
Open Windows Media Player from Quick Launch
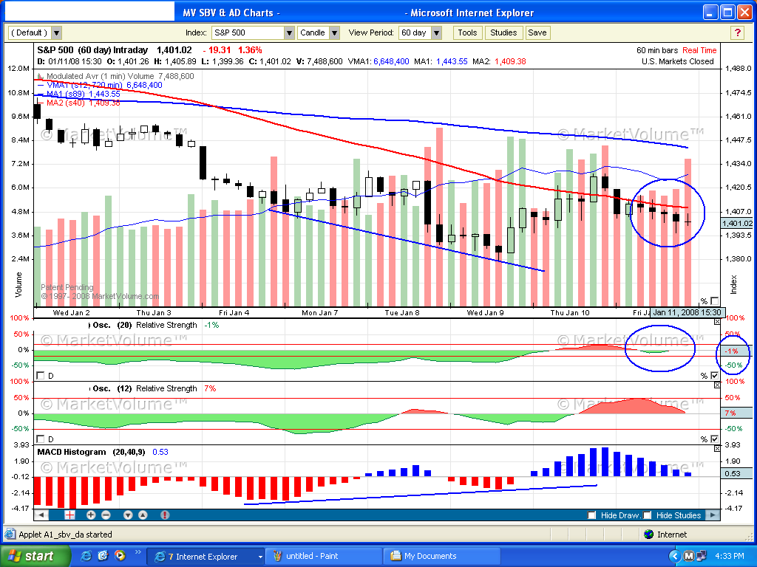click(119, 556)
